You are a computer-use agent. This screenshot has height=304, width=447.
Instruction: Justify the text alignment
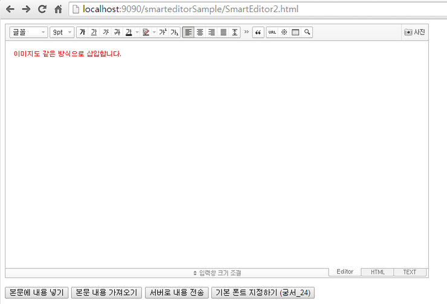[223, 32]
